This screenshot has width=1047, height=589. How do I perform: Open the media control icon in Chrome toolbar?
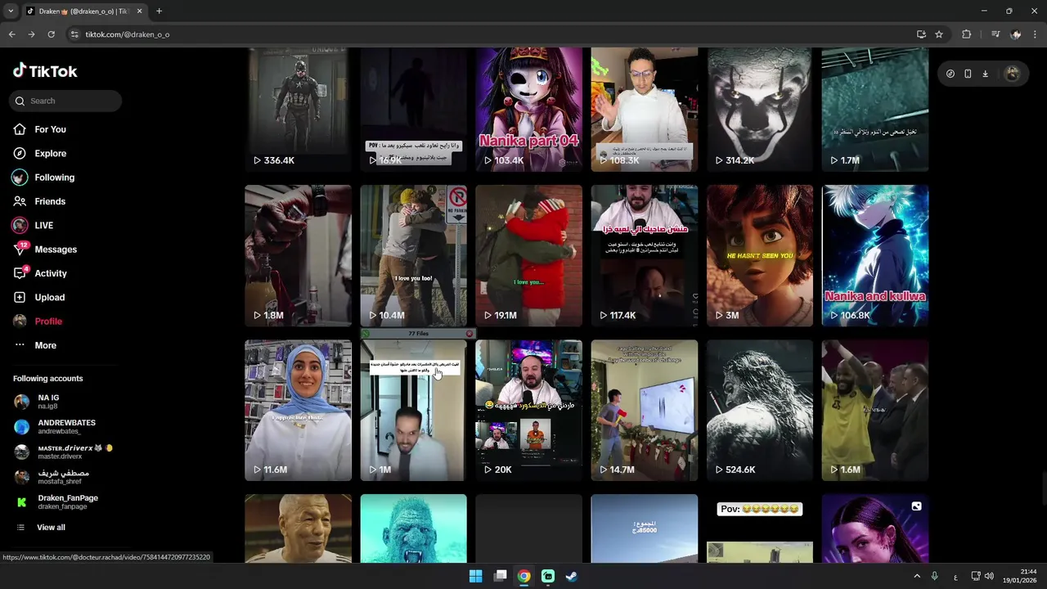995,34
